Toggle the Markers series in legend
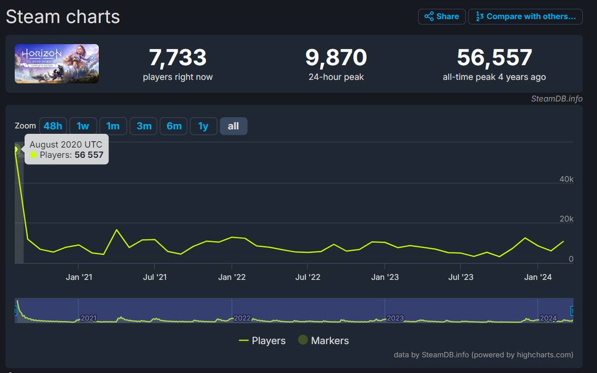 [x=323, y=341]
